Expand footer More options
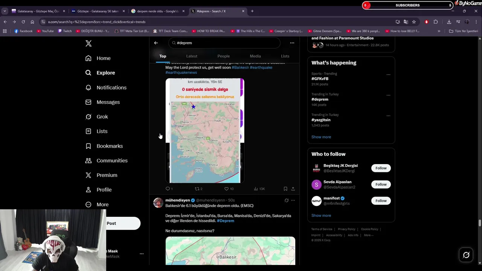The width and height of the screenshot is (482, 271). pyautogui.click(x=368, y=235)
